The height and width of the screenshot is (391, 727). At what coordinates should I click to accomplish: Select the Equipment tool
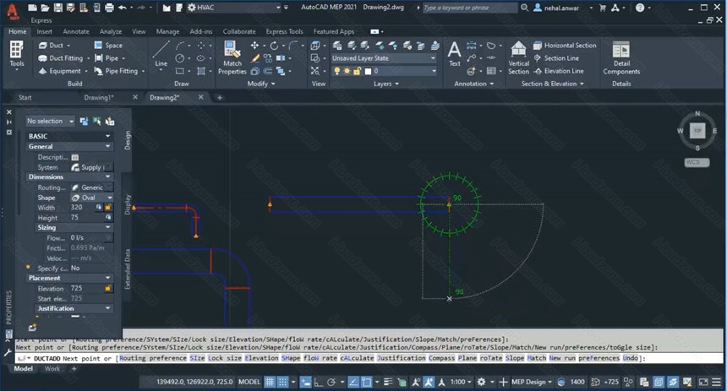[62, 71]
